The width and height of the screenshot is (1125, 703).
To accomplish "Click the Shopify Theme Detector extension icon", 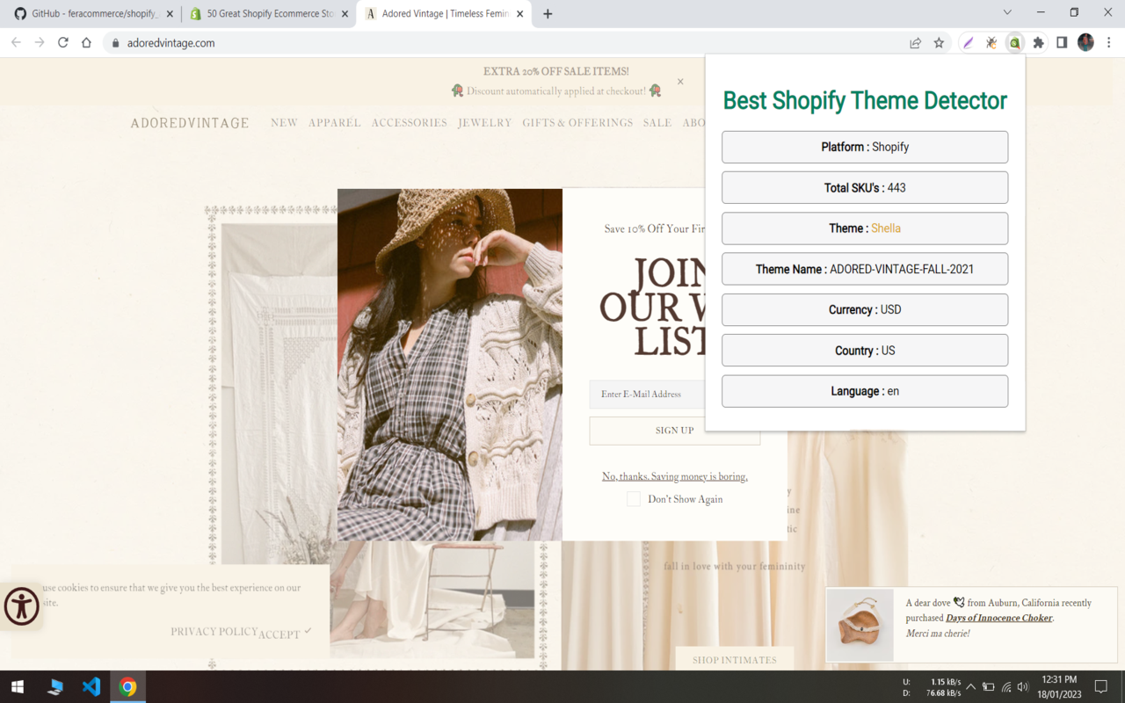I will (x=1015, y=42).
